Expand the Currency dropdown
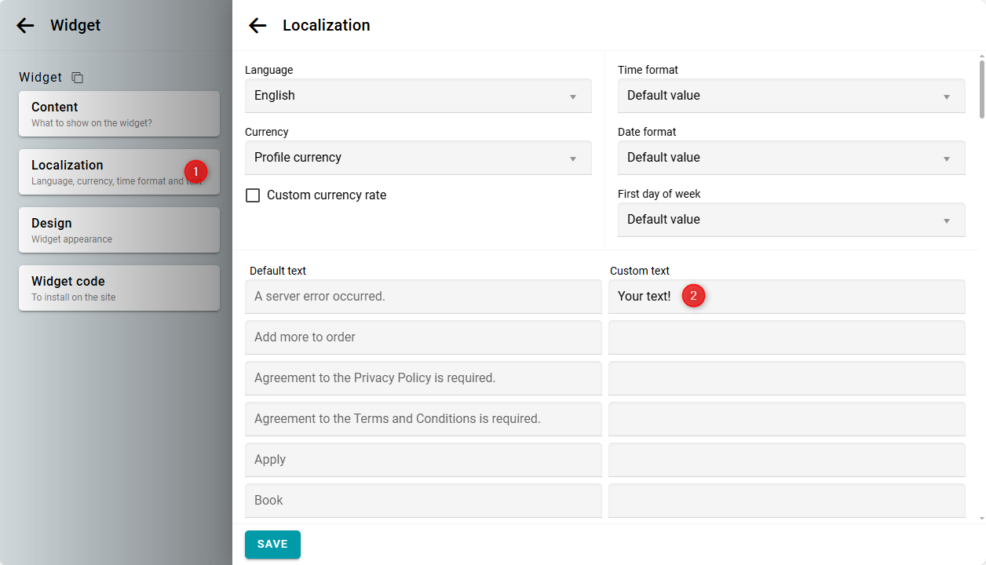Image resolution: width=986 pixels, height=565 pixels. coord(418,158)
